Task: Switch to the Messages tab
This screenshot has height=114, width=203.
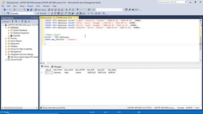Action: pyautogui.click(x=56, y=67)
